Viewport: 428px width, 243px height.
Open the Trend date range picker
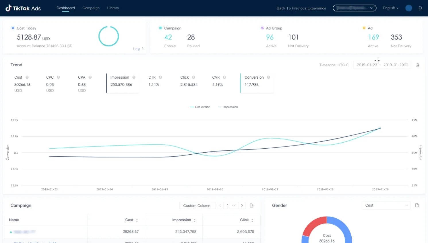coord(382,65)
